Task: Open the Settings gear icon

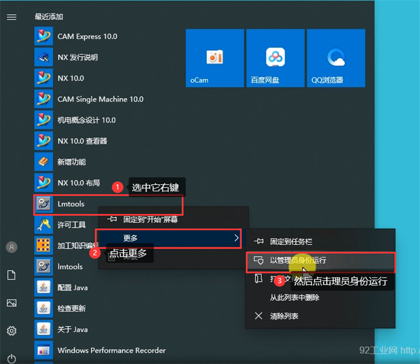Action: (x=12, y=331)
